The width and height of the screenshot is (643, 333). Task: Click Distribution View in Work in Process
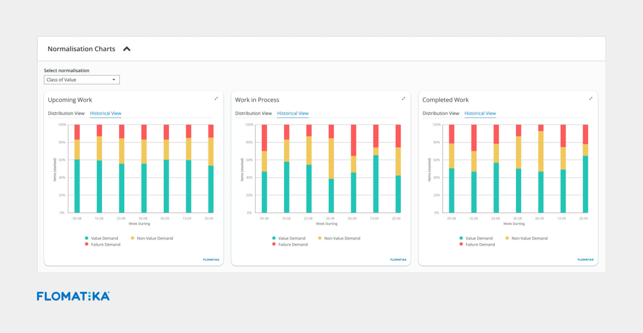click(x=254, y=113)
